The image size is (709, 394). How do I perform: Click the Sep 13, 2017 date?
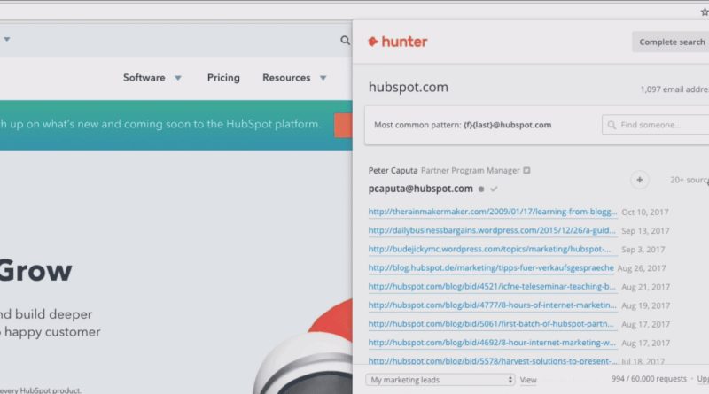point(645,231)
